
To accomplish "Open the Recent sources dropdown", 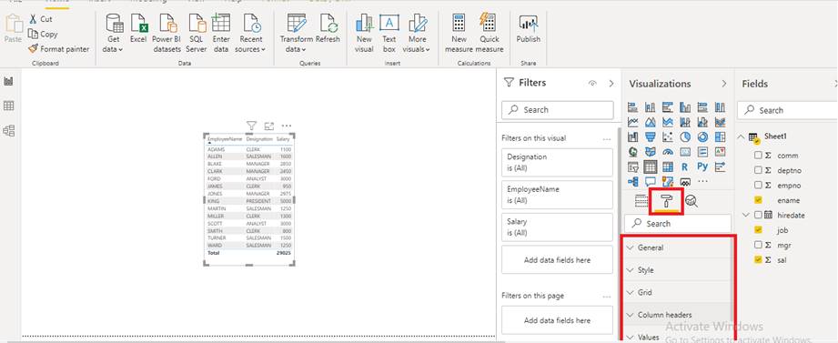I will tap(250, 33).
